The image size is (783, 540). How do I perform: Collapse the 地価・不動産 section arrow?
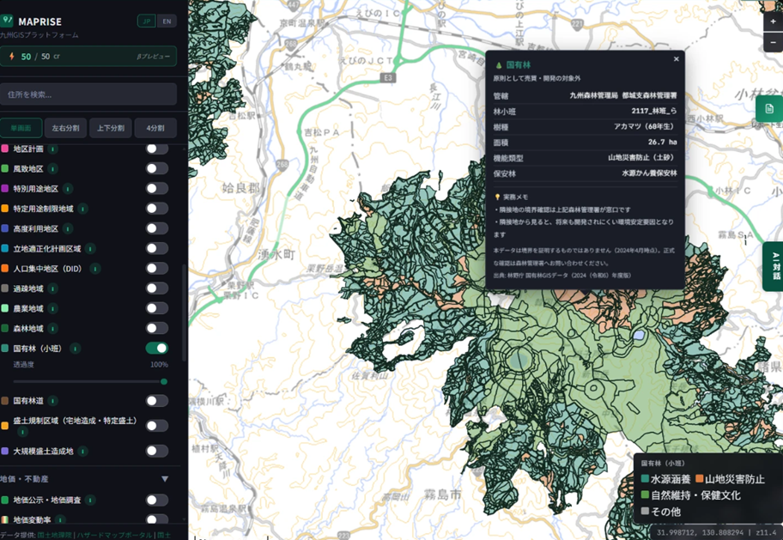coord(165,479)
